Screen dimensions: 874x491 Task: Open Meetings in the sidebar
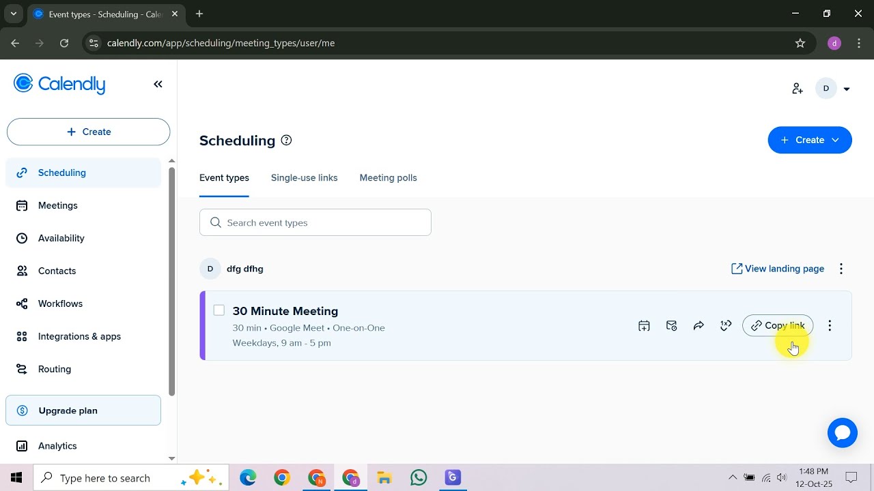[83, 205]
